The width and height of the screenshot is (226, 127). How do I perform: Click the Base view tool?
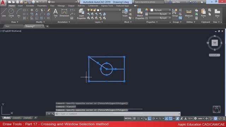tap(217, 13)
